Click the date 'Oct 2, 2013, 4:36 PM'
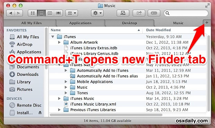The height and width of the screenshot is (128, 215). (165, 87)
